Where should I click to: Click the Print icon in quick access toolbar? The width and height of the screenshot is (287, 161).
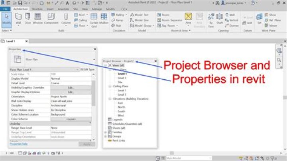[x=42, y=3]
